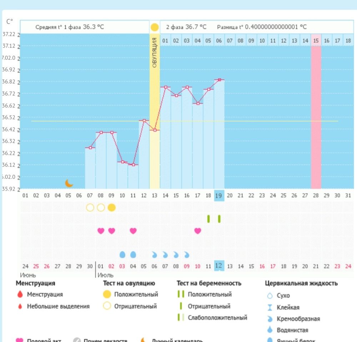Click the Клейкая cervical fluid legend icon
Screen dimensions: 357x342
click(x=270, y=307)
